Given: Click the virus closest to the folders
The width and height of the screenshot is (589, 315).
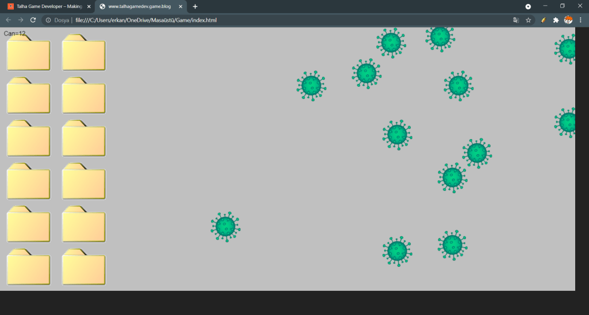Looking at the screenshot, I should tap(225, 226).
